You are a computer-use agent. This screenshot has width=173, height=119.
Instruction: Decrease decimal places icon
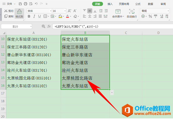tap(167, 16)
